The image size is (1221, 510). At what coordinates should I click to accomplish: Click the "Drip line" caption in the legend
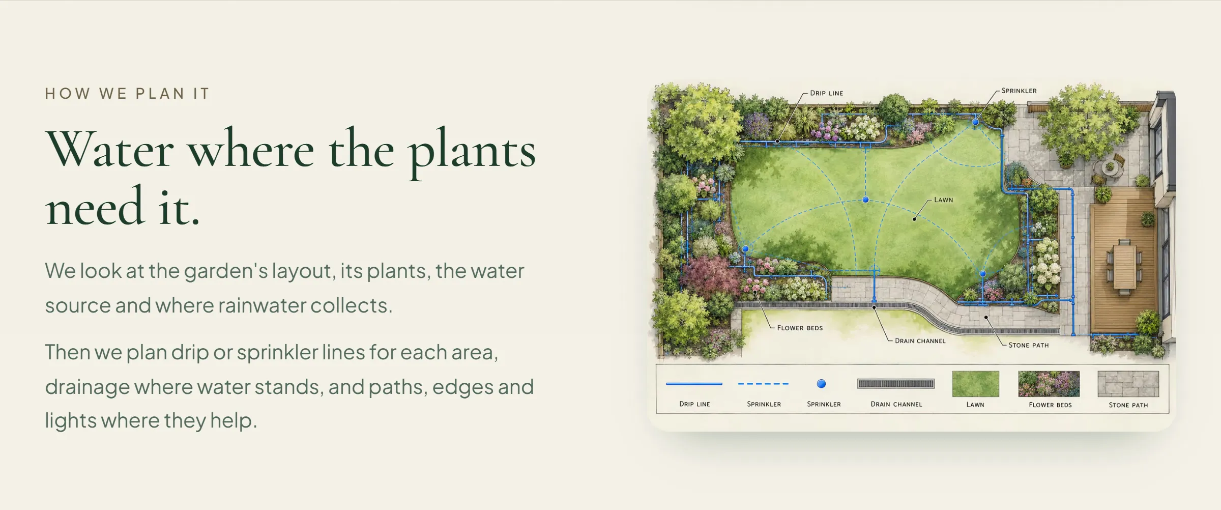point(694,404)
